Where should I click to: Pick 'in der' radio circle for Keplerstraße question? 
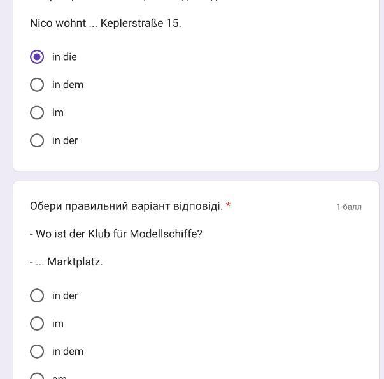37,140
